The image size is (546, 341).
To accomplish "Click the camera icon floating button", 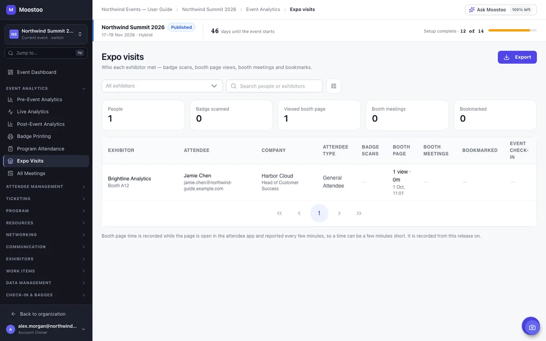I will pos(531,326).
